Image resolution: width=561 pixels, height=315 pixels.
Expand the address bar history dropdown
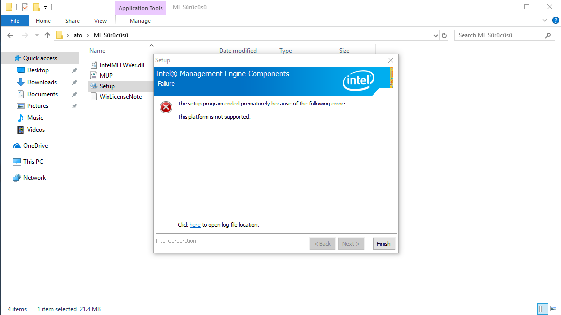coord(435,35)
